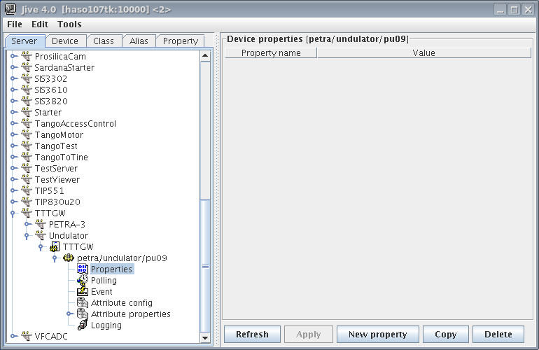
Task: Click the SardanaStarter server icon
Action: 27,67
